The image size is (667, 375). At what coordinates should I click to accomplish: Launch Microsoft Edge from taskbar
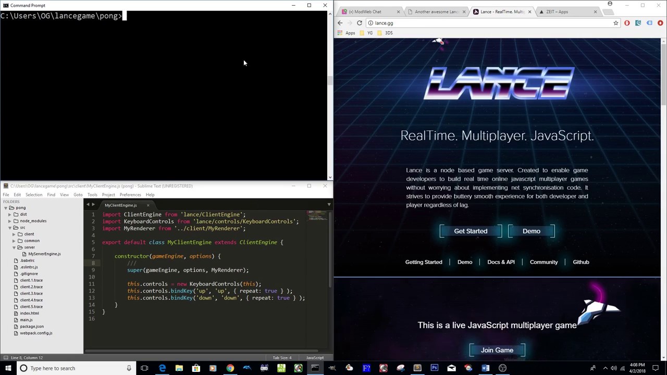click(x=162, y=368)
